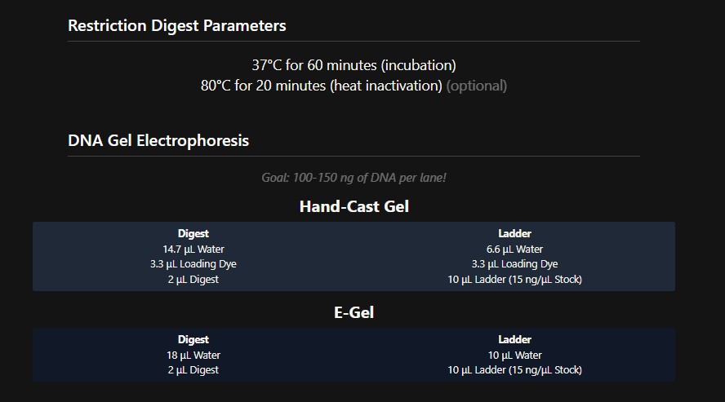Image resolution: width=725 pixels, height=402 pixels.
Task: Click the 18 µL Water entry
Action: 193,355
